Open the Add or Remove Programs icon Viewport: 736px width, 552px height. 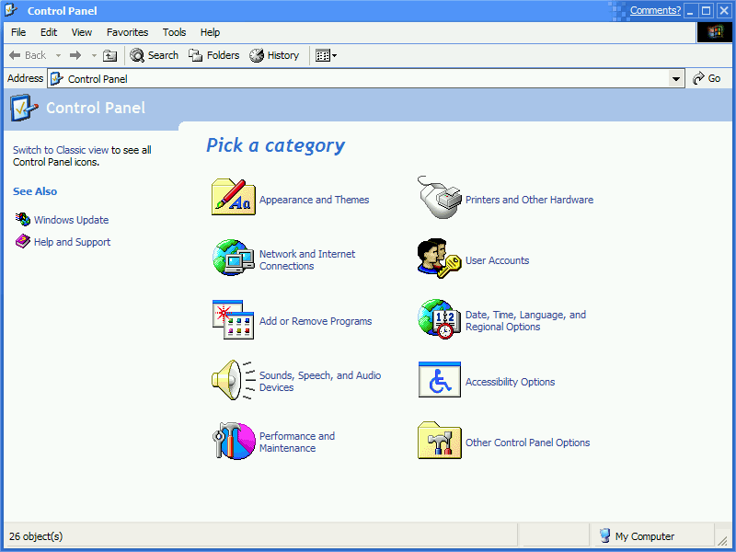click(x=234, y=319)
